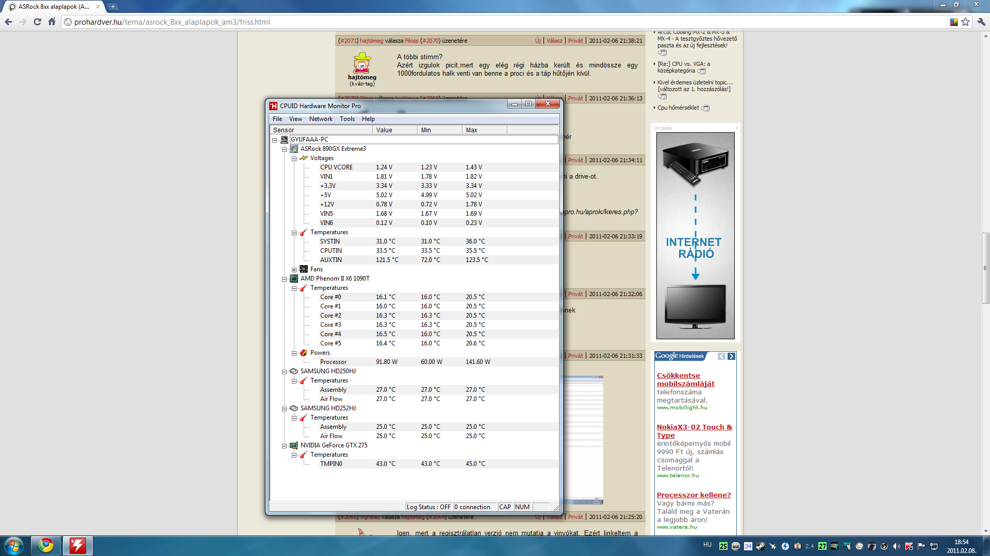Click the red lightning app taskbar icon

click(78, 545)
